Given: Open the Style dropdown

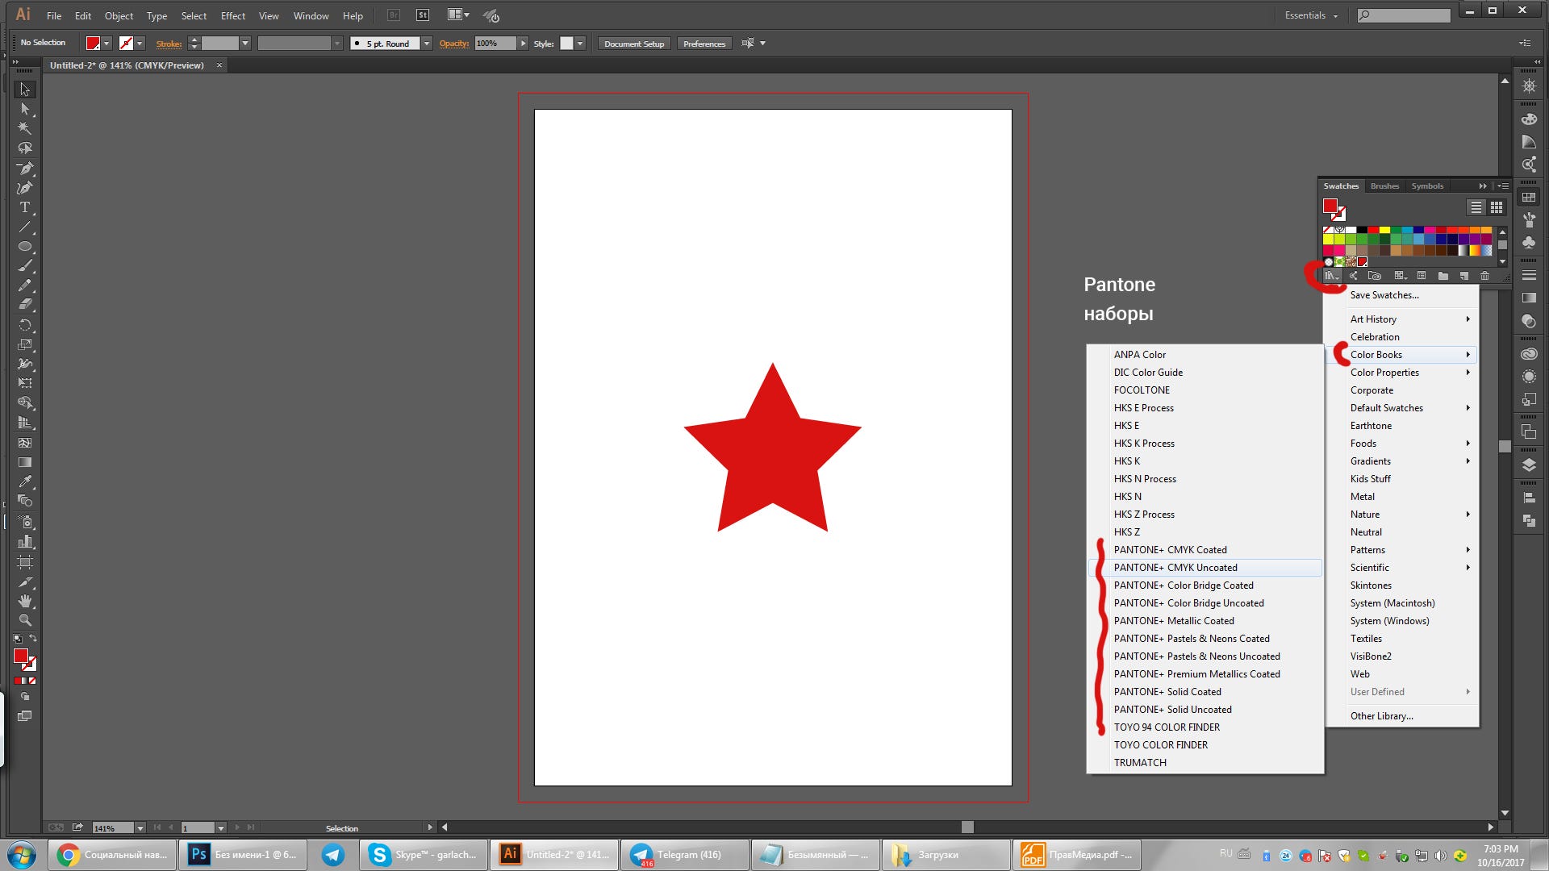Looking at the screenshot, I should point(579,44).
